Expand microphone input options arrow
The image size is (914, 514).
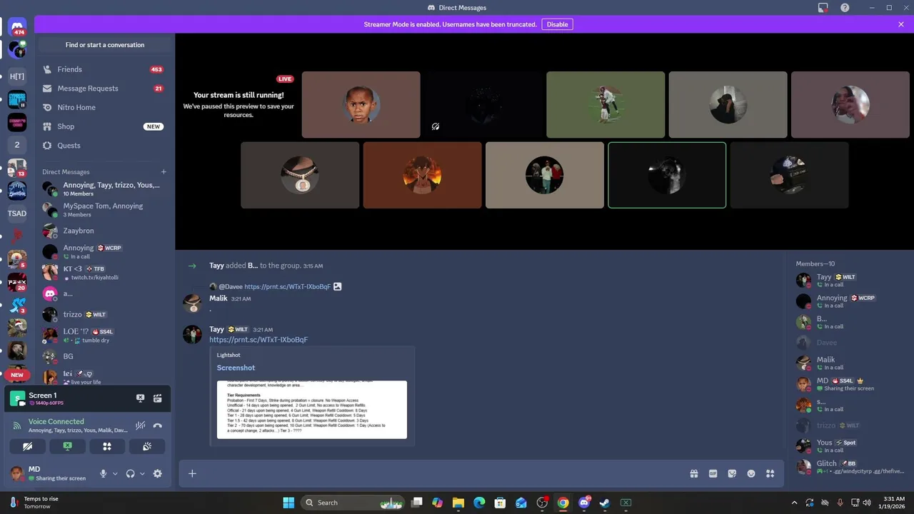point(115,473)
